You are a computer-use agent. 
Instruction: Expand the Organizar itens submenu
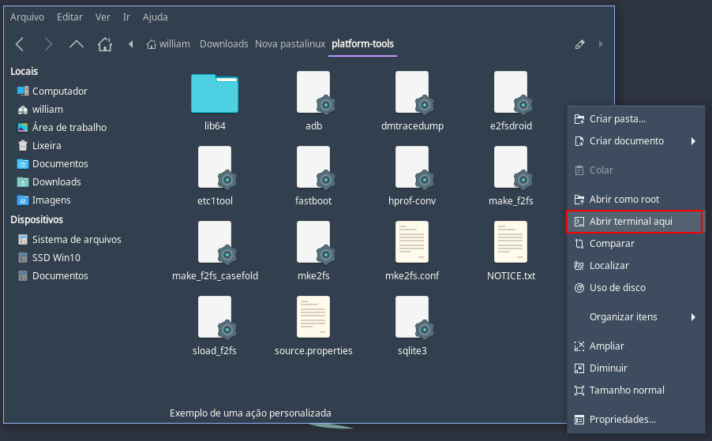[635, 317]
